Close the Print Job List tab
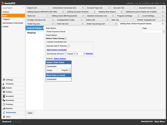This screenshot has width=167, height=125. click(82, 24)
